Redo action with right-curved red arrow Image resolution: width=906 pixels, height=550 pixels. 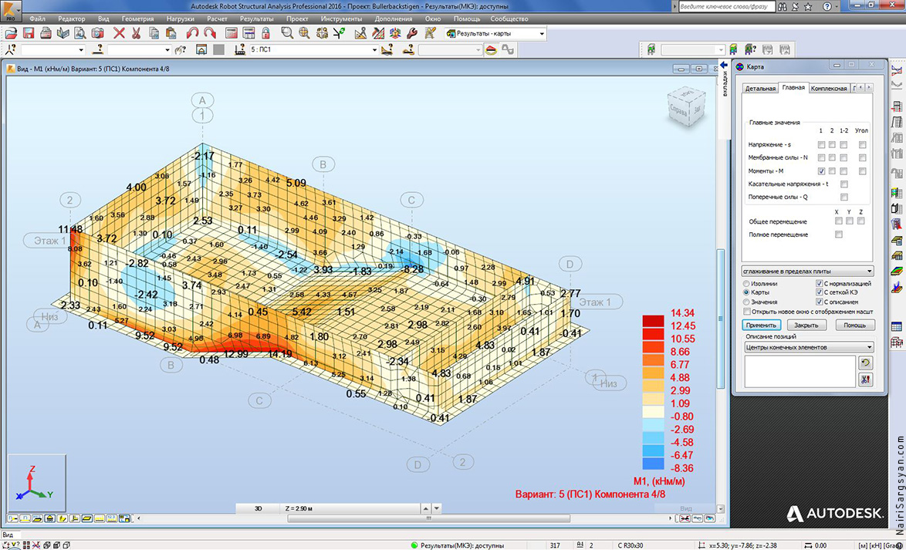click(x=209, y=33)
